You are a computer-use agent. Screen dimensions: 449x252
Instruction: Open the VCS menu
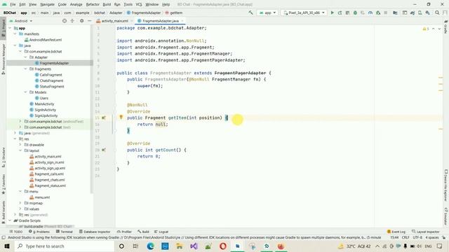click(139, 4)
